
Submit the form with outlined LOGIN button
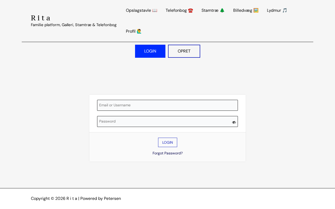(167, 142)
